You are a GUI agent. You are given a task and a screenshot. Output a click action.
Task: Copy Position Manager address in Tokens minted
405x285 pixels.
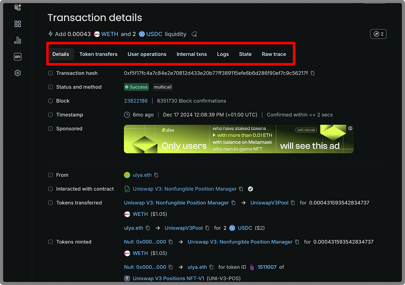[297, 242]
